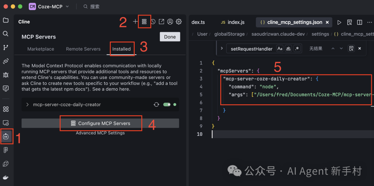Toggle Match Whole Word in find widget
Screen dimensions: 374x186
coord(288,48)
